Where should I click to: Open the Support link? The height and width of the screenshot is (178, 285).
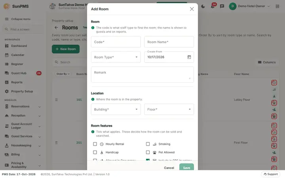tap(271, 174)
